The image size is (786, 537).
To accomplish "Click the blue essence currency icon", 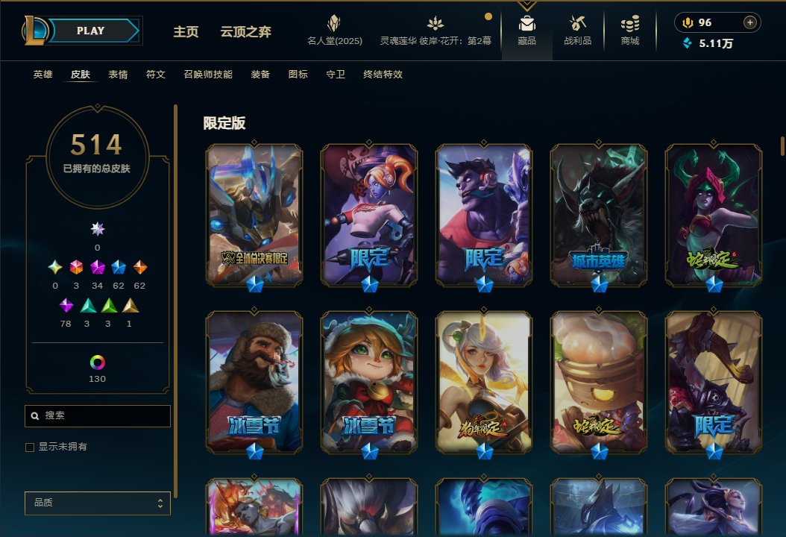I will point(688,43).
